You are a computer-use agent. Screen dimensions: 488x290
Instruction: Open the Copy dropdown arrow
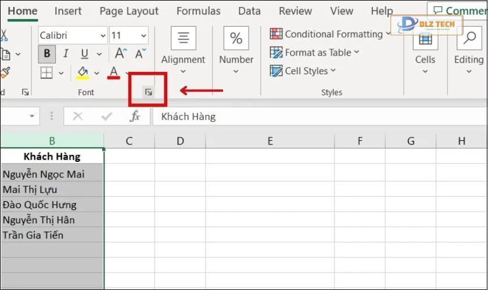pos(18,55)
